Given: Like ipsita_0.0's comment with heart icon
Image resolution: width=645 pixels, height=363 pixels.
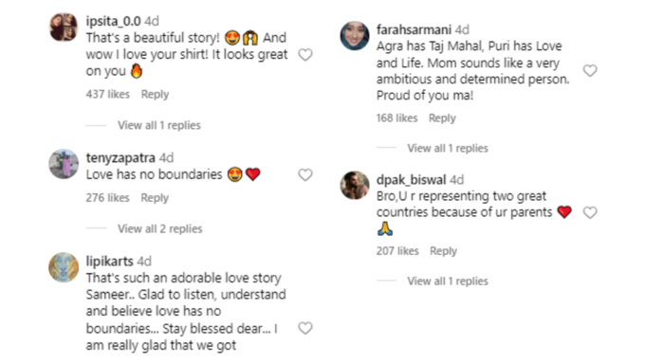Looking at the screenshot, I should click(305, 55).
